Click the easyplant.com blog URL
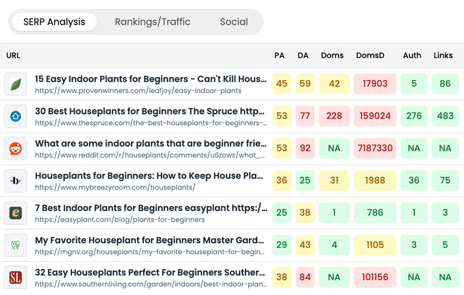 pyautogui.click(x=120, y=220)
